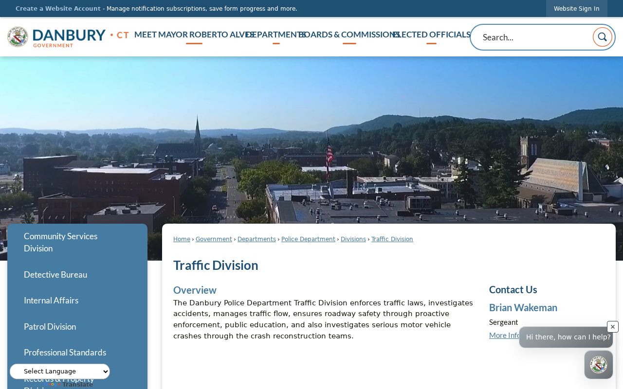Open Community Services Division sidebar item

77,242
